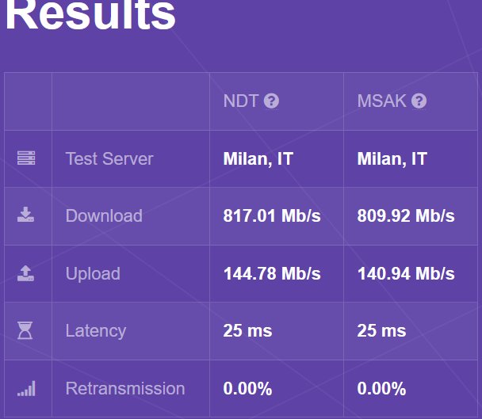Click the Test Server rack icon
The image size is (482, 419).
[26, 158]
